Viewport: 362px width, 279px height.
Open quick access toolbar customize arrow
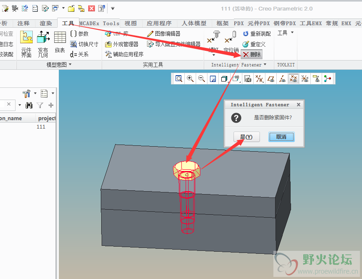pos(113,8)
